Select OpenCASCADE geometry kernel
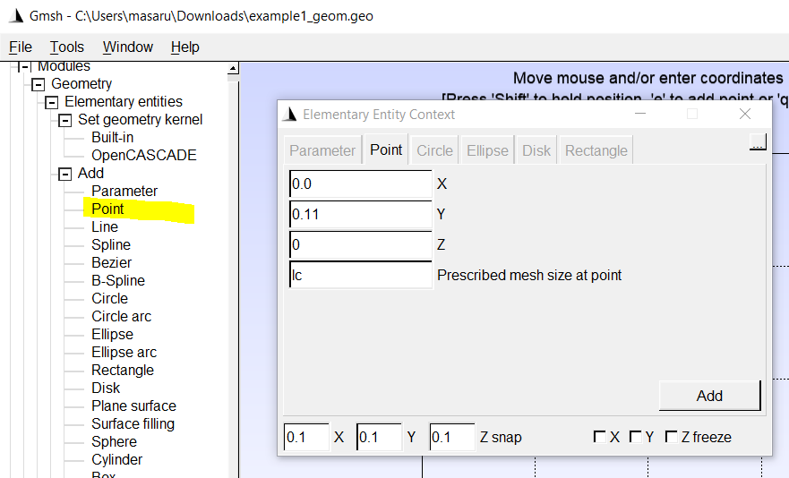This screenshot has height=478, width=789. pos(144,155)
